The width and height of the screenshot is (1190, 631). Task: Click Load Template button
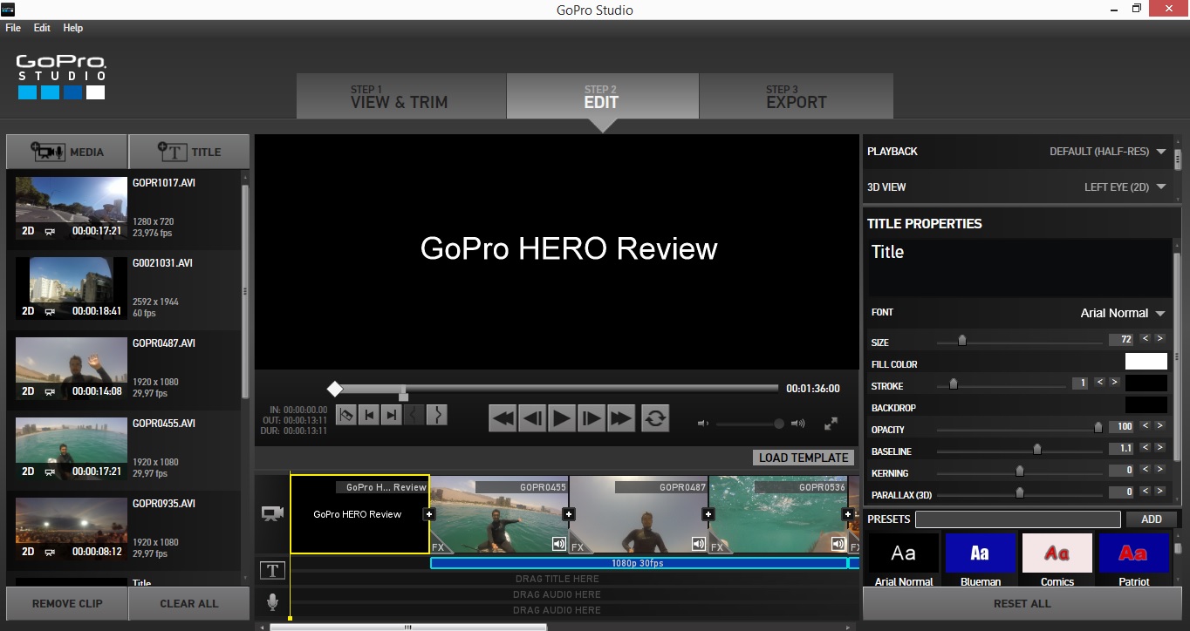(804, 458)
